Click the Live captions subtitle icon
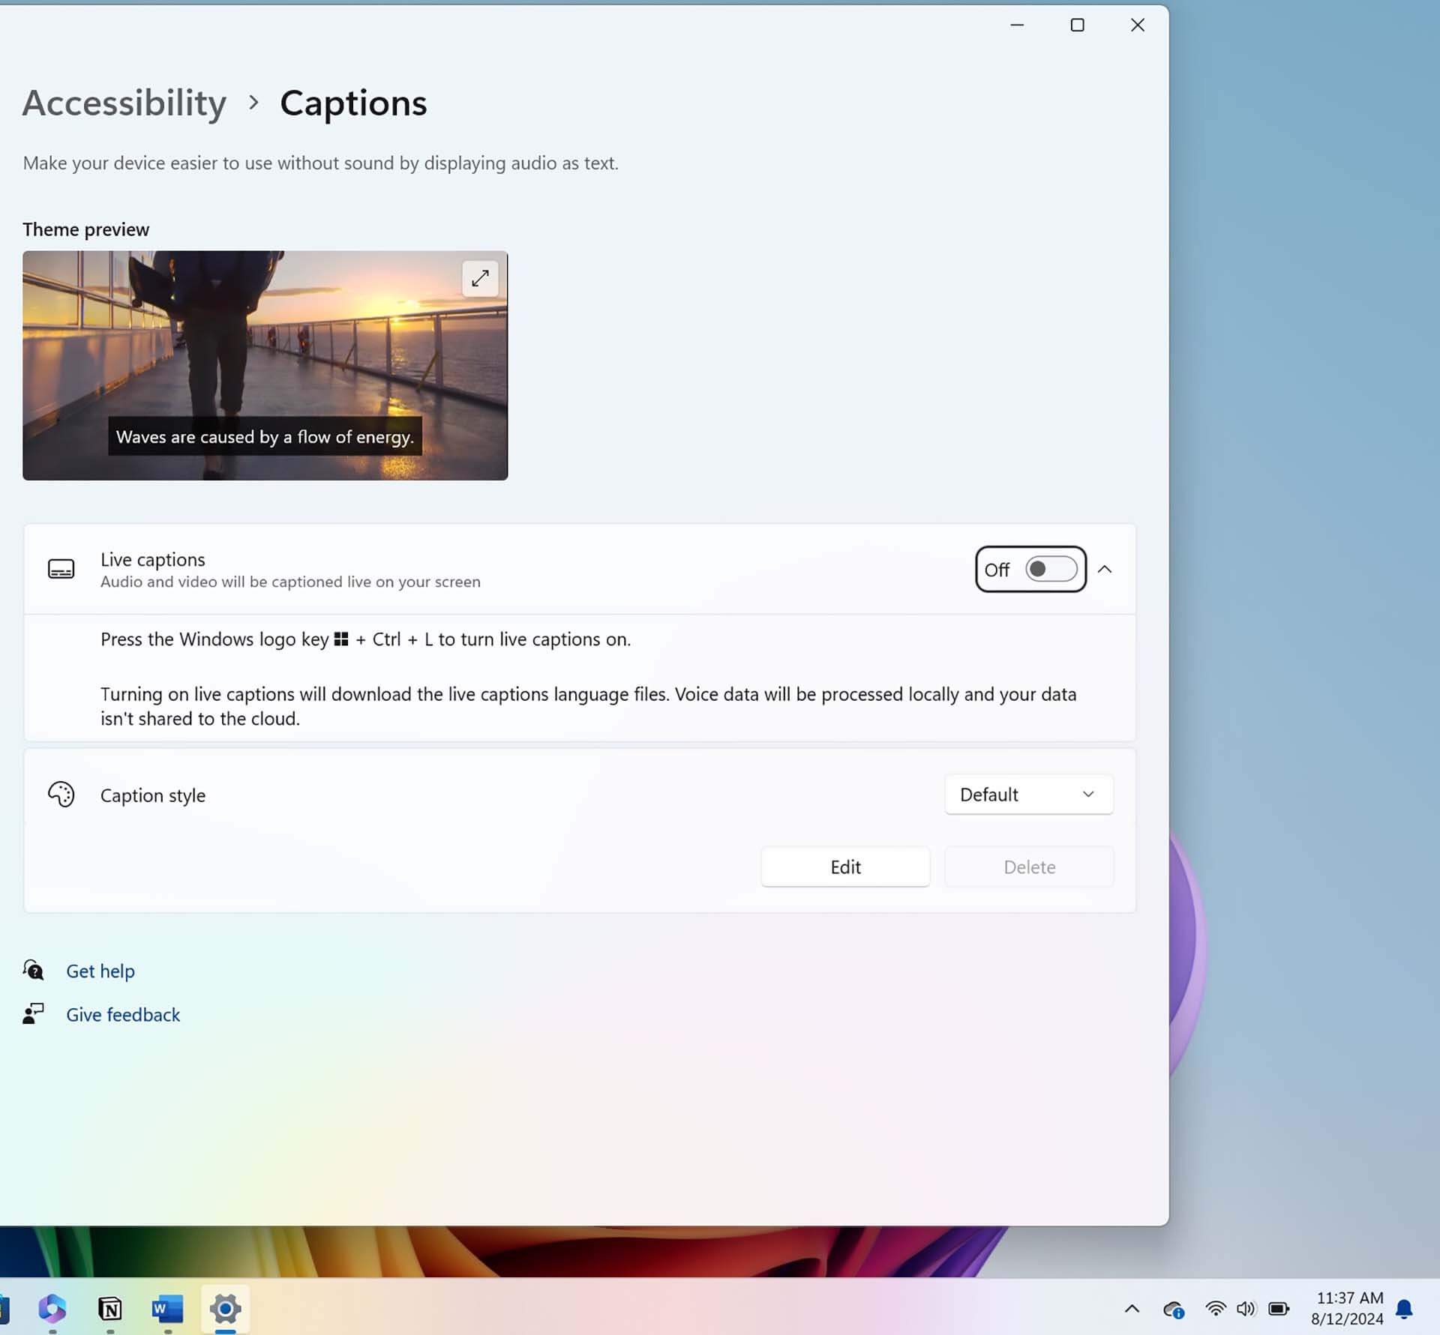Viewport: 1440px width, 1335px height. (x=61, y=569)
